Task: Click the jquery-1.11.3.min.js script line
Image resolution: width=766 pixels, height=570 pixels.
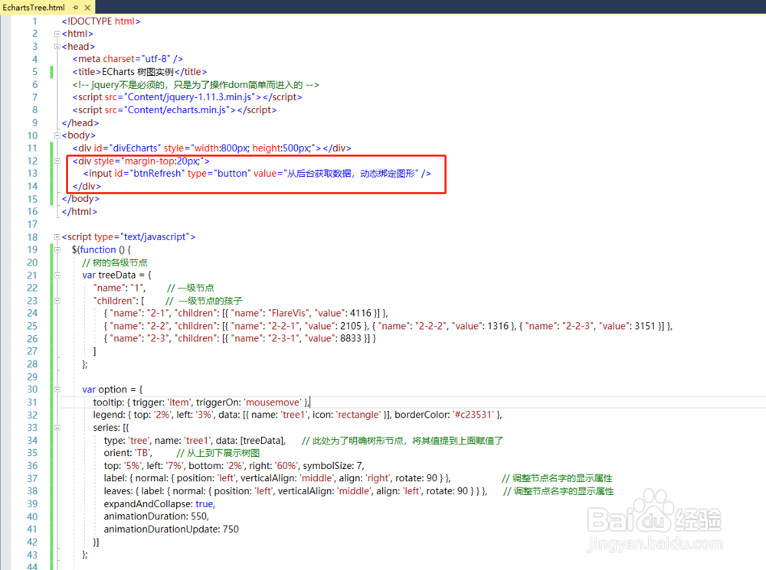Action: [x=187, y=97]
